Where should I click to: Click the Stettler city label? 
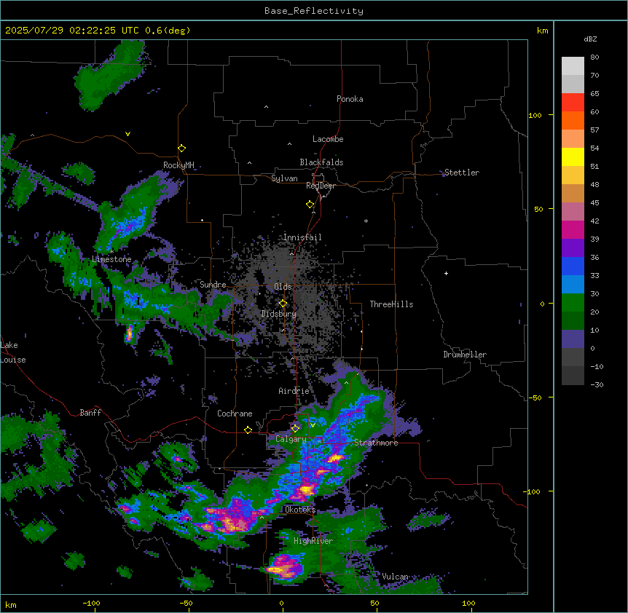pyautogui.click(x=462, y=173)
